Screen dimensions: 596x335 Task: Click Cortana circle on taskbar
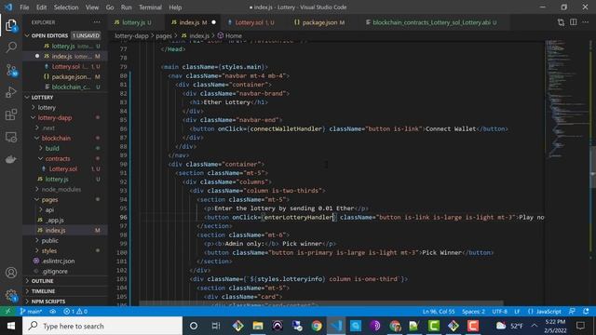[194, 326]
